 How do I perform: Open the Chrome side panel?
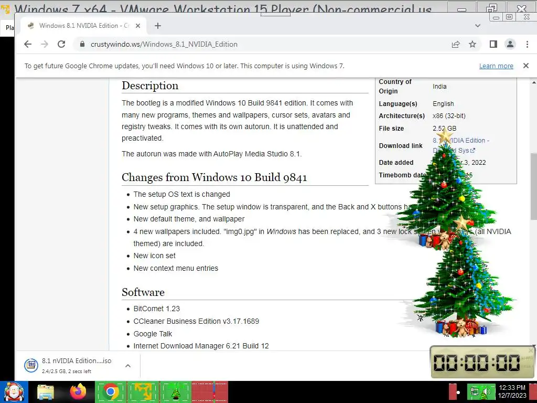click(x=493, y=44)
